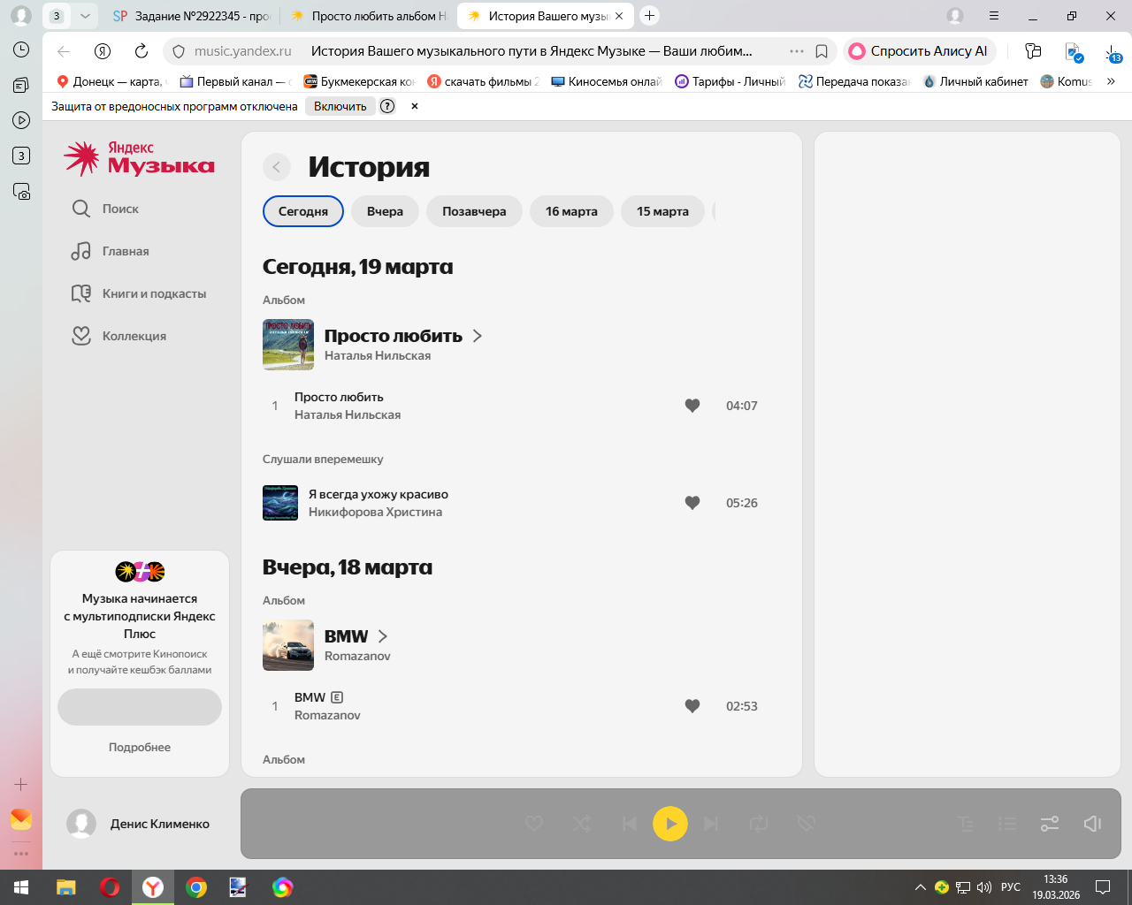This screenshot has height=905, width=1132.
Task: Skip to the previous track in the player
Action: 629,824
